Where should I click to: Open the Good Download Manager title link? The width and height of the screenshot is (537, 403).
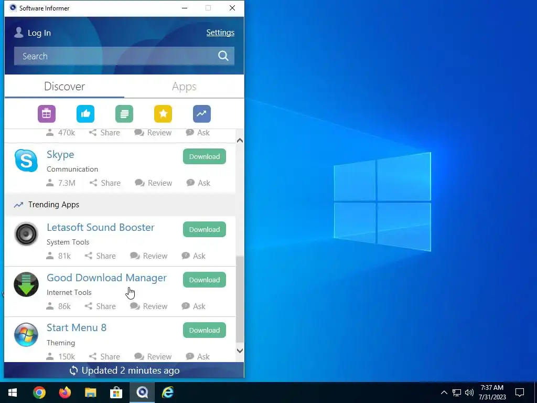(x=106, y=278)
